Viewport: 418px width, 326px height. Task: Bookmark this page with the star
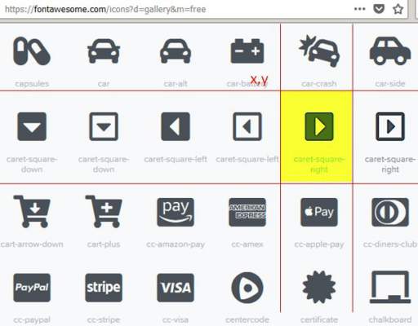coord(398,9)
